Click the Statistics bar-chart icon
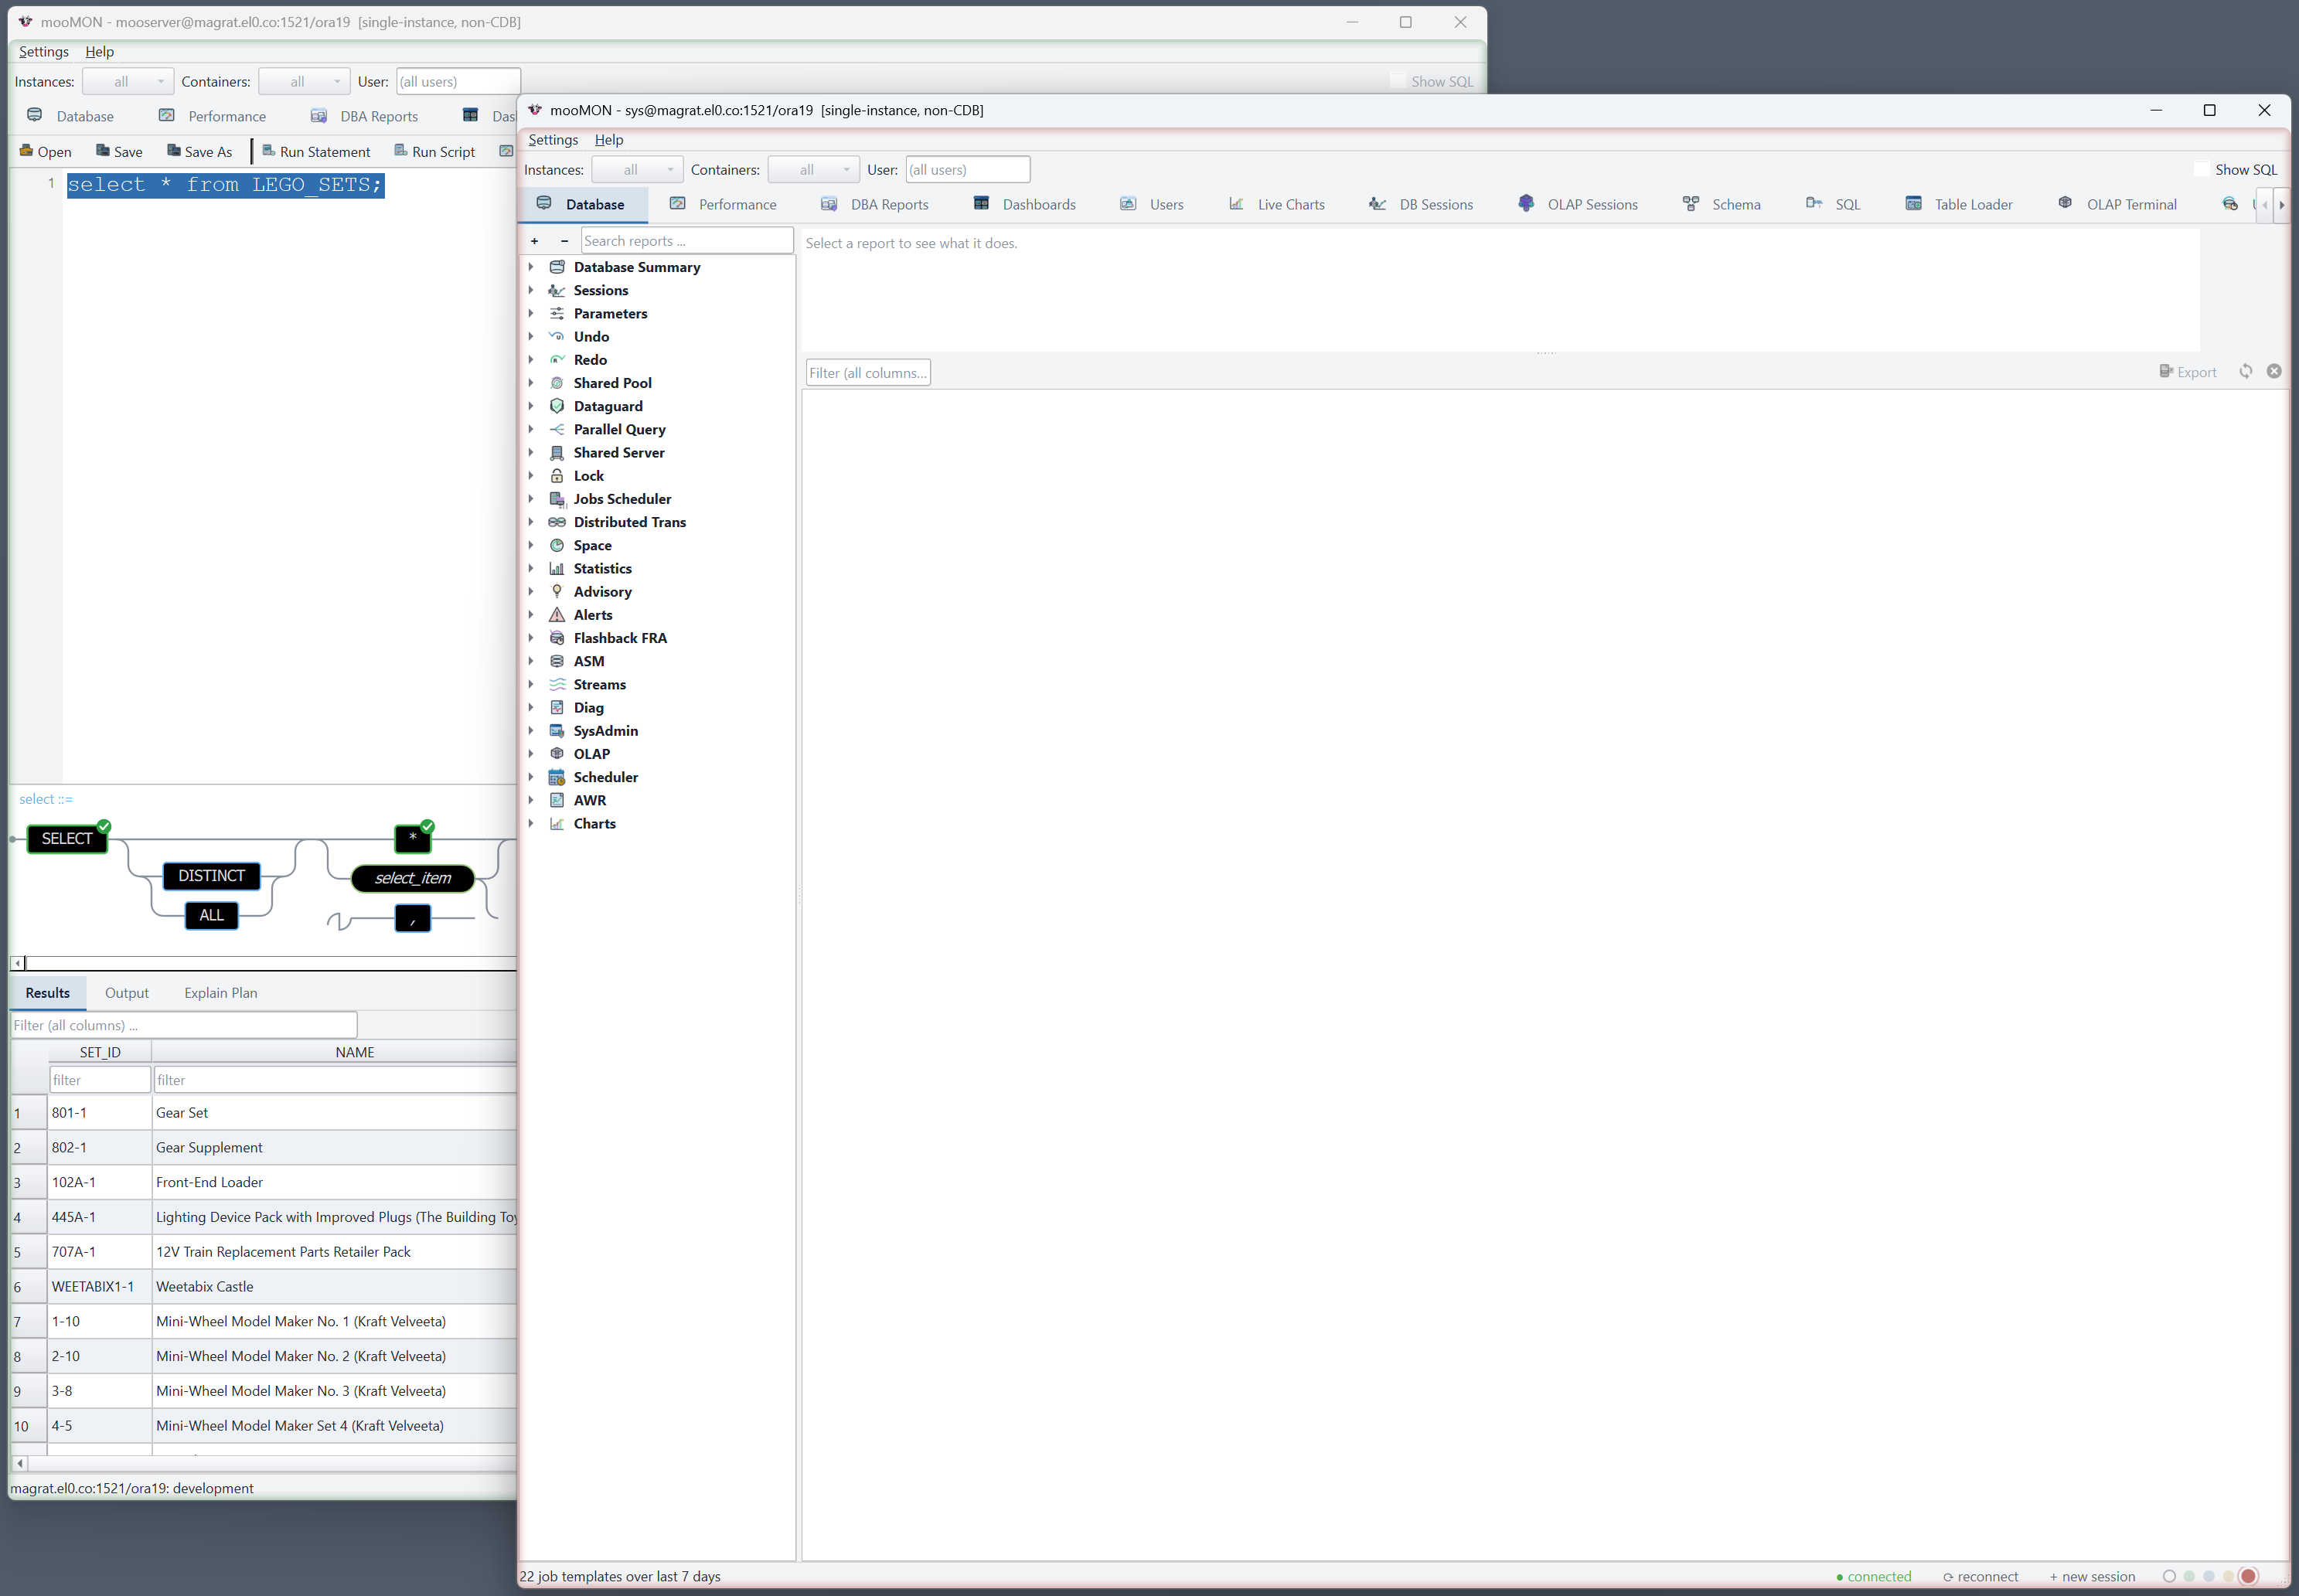The height and width of the screenshot is (1596, 2299). 557,568
